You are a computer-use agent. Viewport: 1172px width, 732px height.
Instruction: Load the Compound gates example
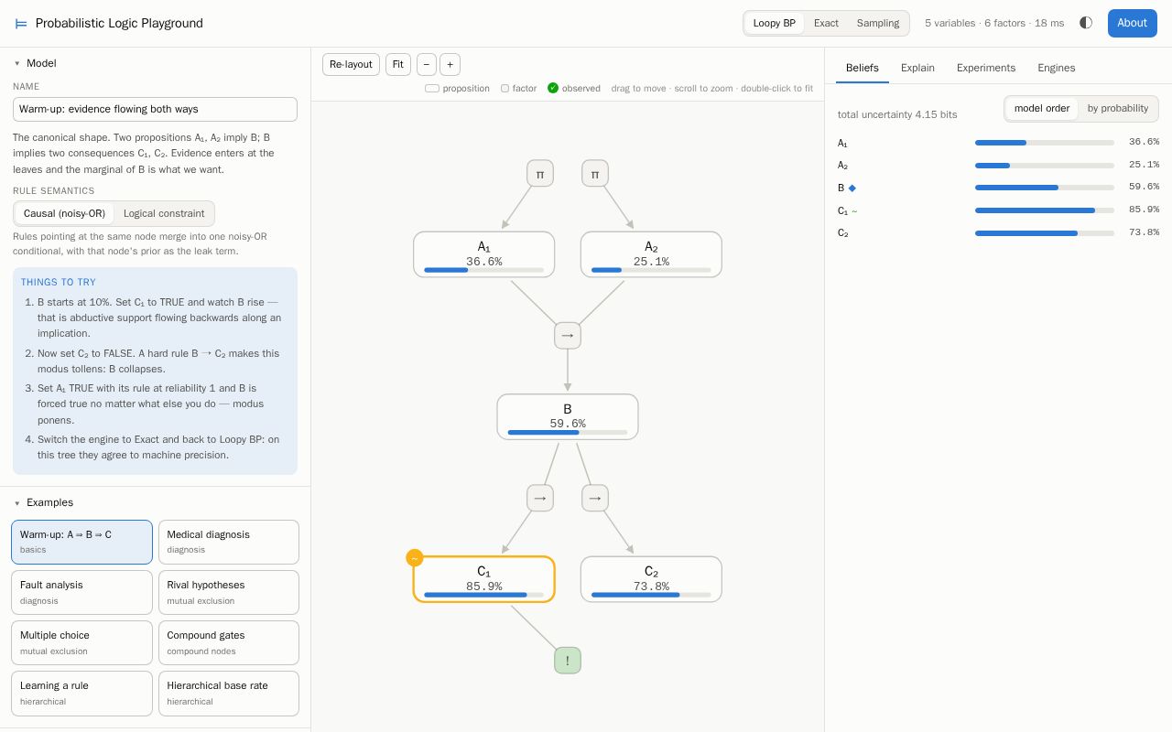[x=229, y=643]
